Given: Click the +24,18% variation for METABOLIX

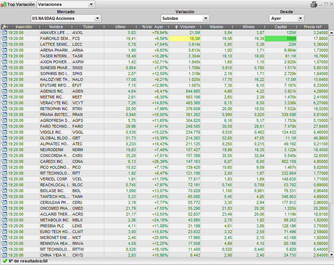Looking at the screenshot, I should click(152, 220).
